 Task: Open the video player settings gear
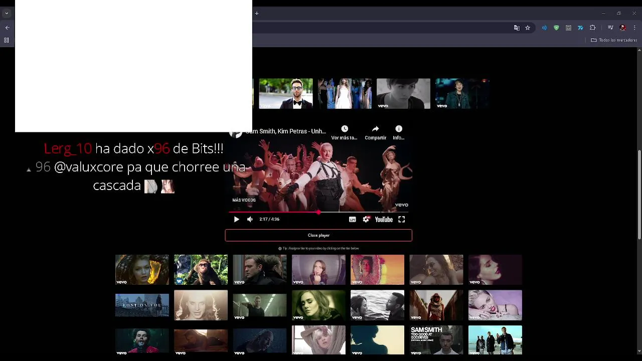point(366,219)
